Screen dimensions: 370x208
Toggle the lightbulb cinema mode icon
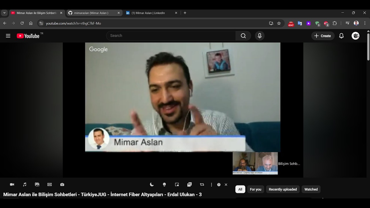tap(164, 185)
